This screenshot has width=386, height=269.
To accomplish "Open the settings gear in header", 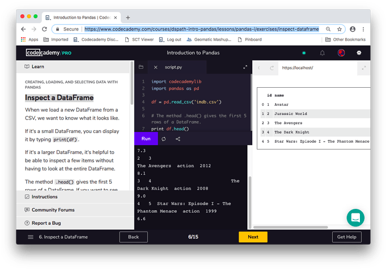I will [359, 53].
